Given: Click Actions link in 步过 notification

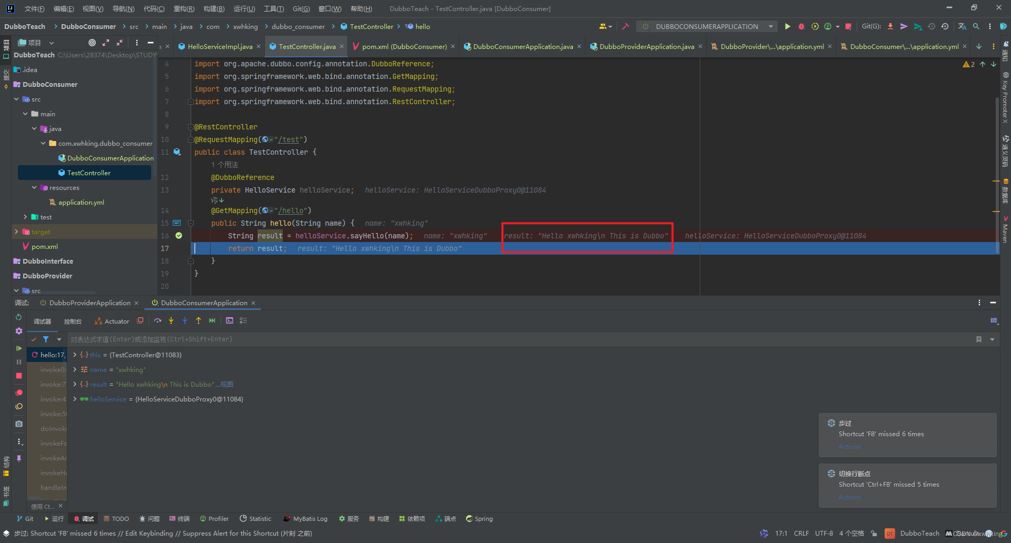Looking at the screenshot, I should 849,447.
